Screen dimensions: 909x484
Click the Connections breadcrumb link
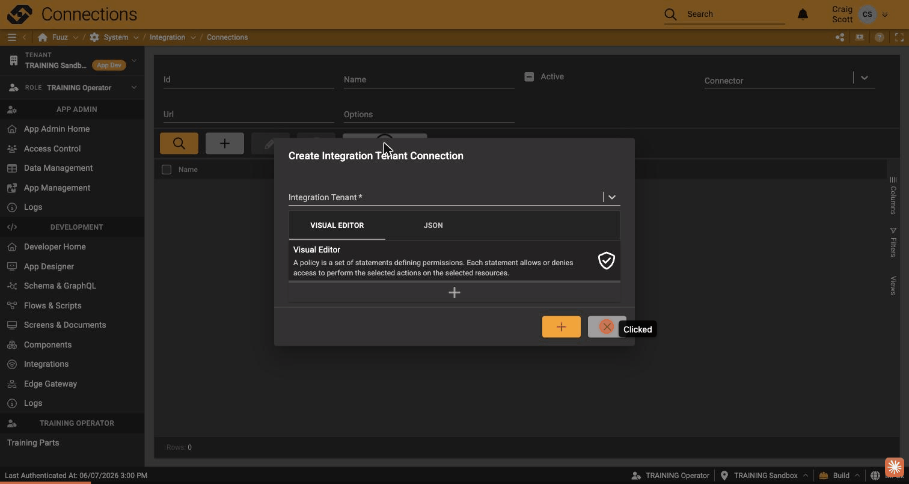(227, 37)
